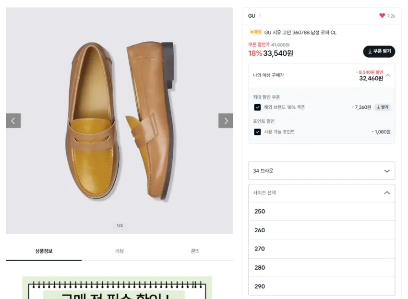Pick size 280 from list
This screenshot has width=408, height=299.
322,267
